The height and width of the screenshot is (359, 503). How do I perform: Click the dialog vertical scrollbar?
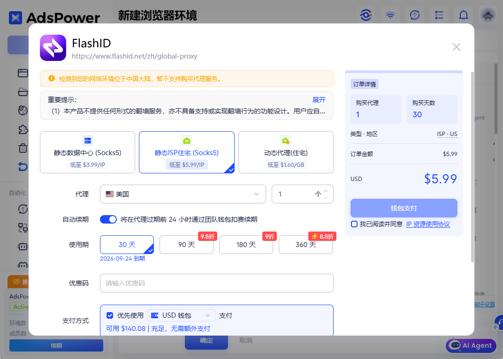(x=472, y=167)
